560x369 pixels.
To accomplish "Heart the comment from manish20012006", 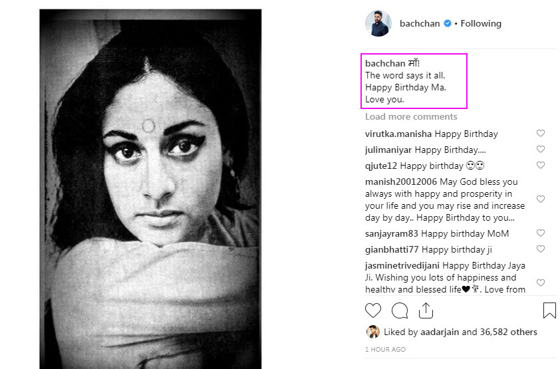I will [541, 199].
